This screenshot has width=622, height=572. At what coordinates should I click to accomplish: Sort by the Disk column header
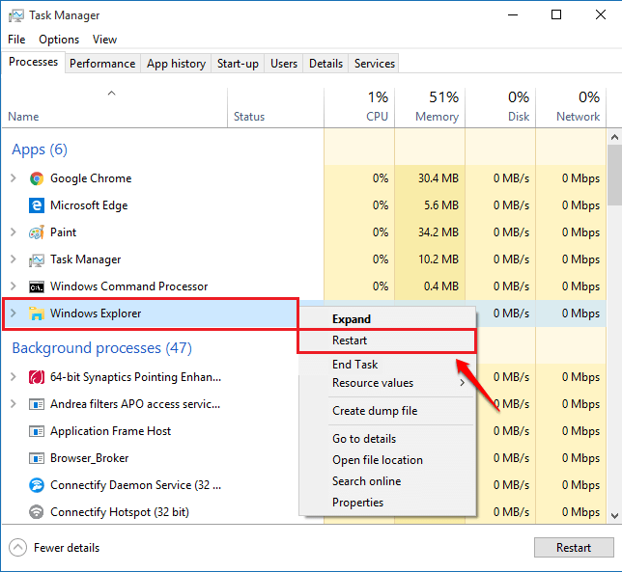point(500,108)
